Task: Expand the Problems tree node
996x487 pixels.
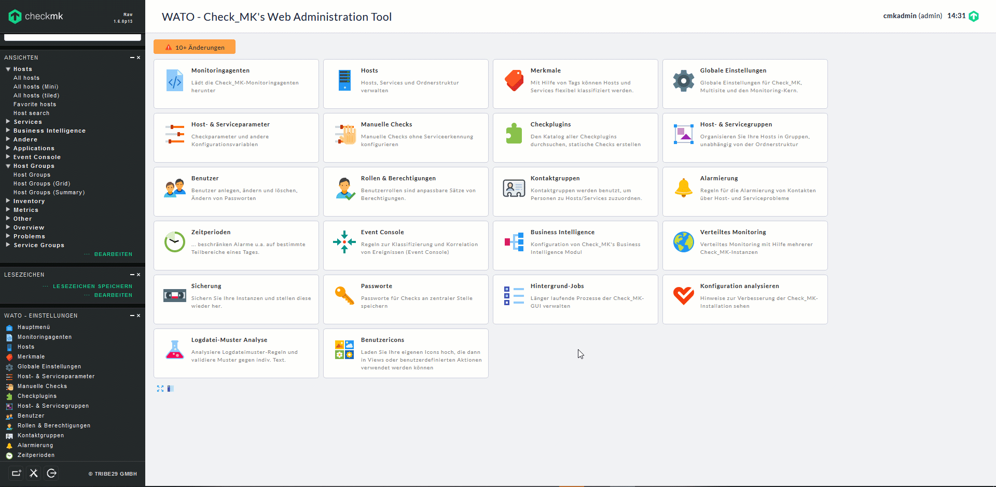Action: 8,236
